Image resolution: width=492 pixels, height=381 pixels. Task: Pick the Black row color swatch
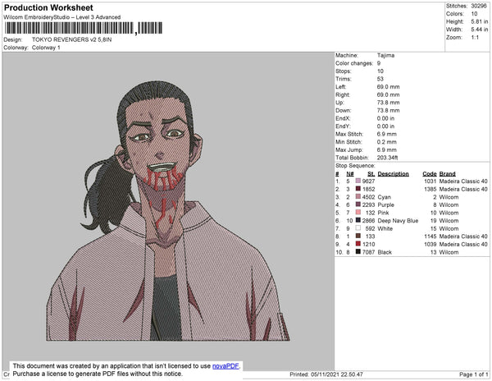click(x=358, y=251)
